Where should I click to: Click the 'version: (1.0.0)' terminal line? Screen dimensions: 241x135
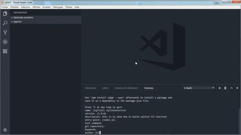[95, 114]
